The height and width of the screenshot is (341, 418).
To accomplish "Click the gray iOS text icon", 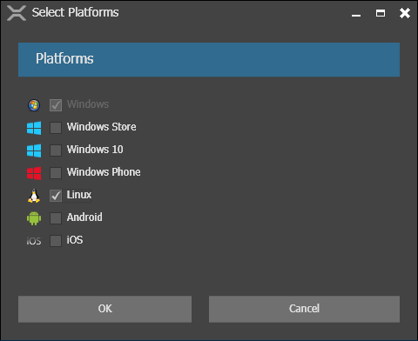I will pos(34,241).
